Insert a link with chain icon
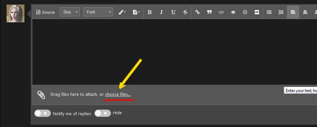Image resolution: width=317 pixels, height=127 pixels. pos(197,12)
